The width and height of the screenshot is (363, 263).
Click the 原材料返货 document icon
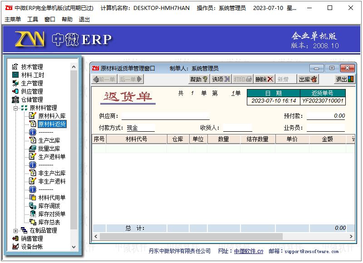point(33,124)
